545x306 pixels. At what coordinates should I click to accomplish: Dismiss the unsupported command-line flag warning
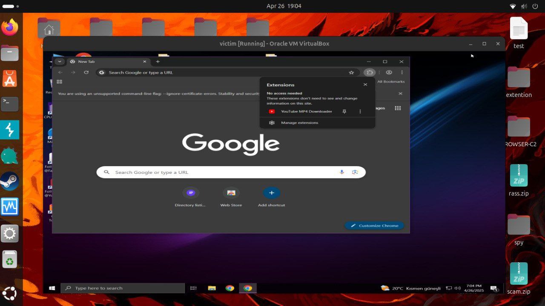[400, 93]
